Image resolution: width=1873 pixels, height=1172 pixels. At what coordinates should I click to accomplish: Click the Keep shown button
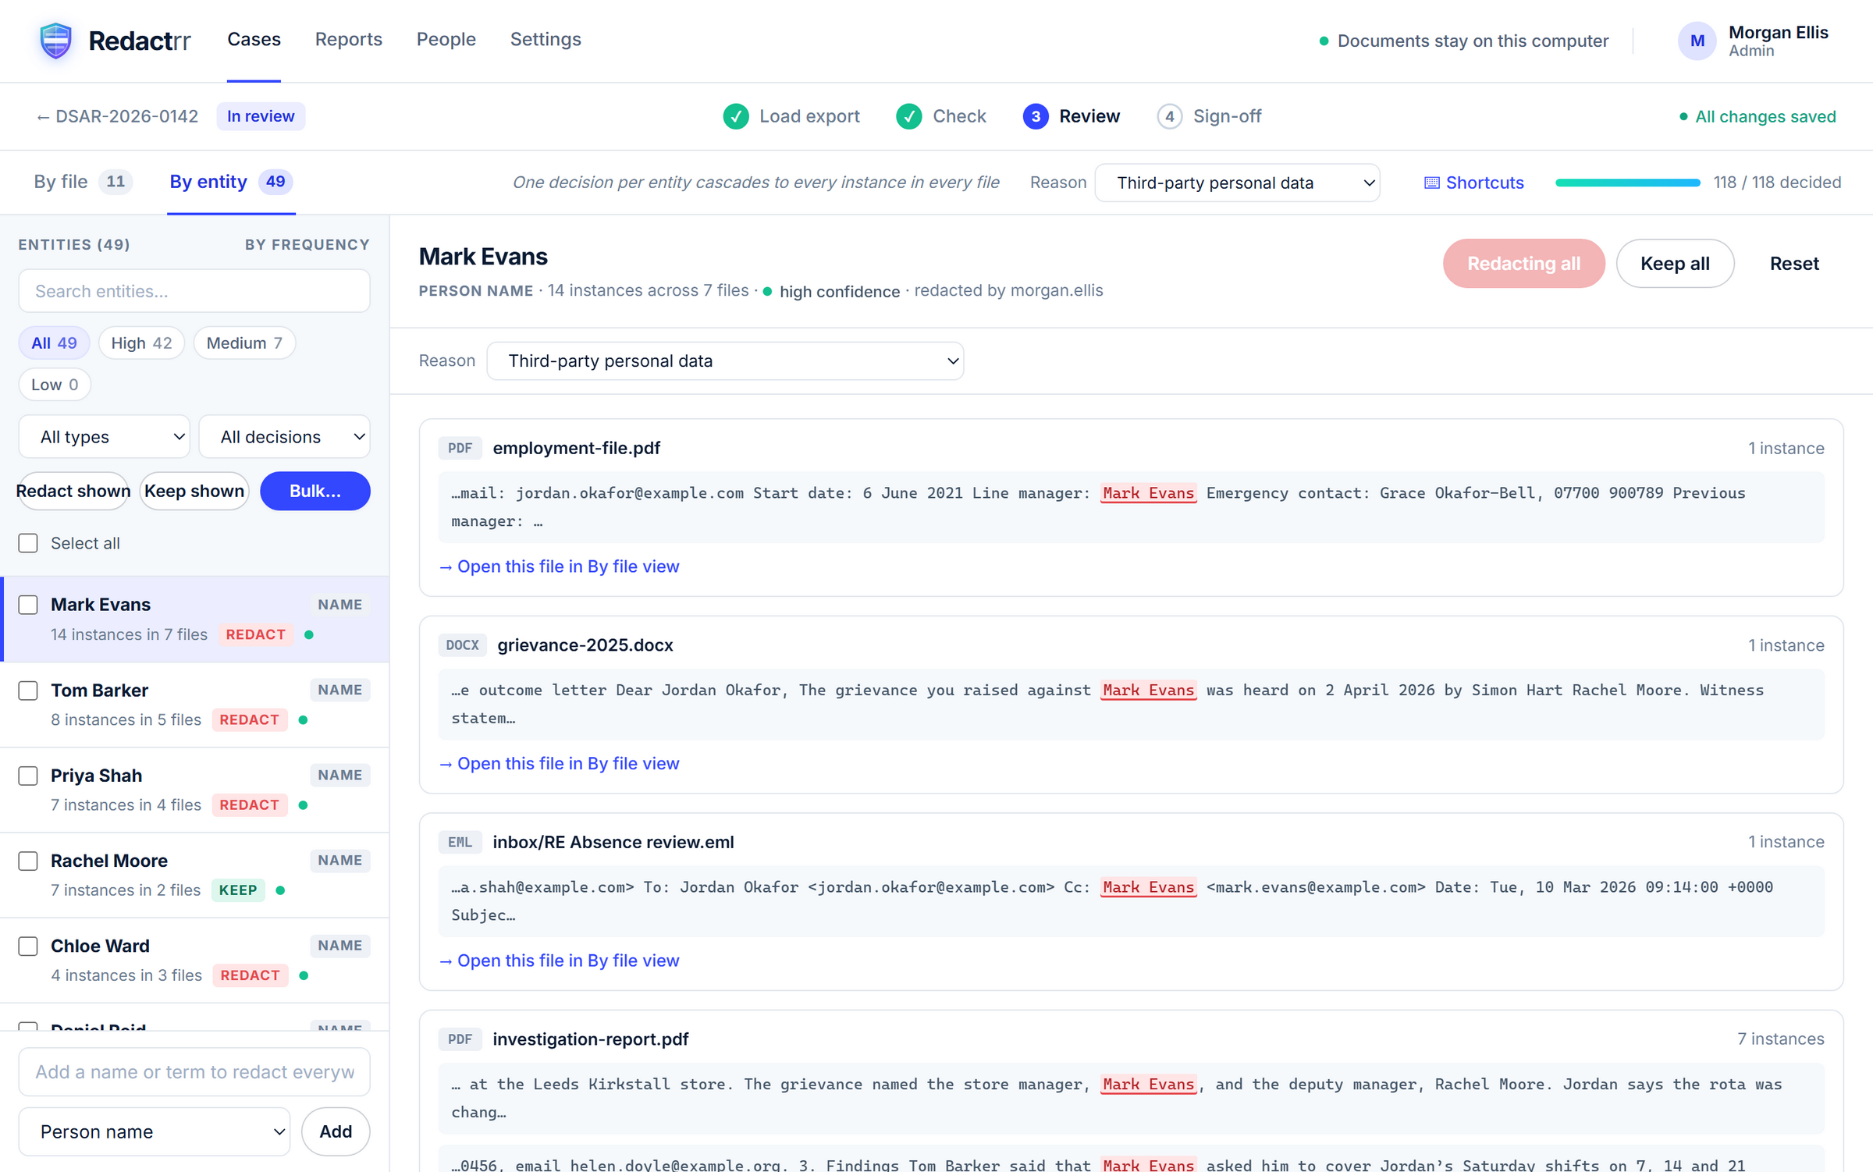[x=194, y=491]
